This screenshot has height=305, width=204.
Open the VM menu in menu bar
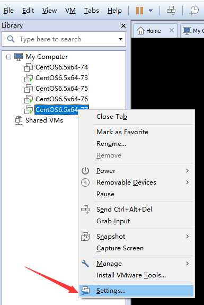pos(70,11)
